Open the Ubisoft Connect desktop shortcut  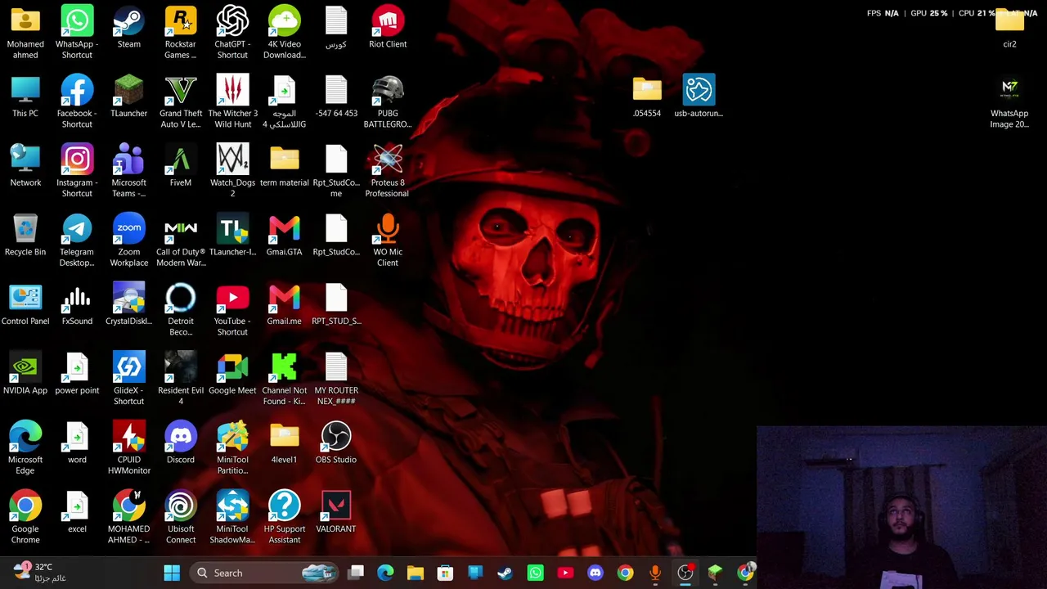[181, 518]
